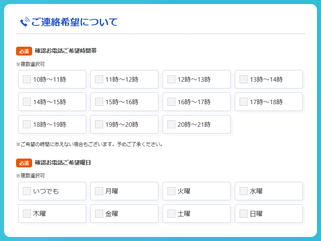Toggle the 16時～17時 checkbox

coord(171,102)
